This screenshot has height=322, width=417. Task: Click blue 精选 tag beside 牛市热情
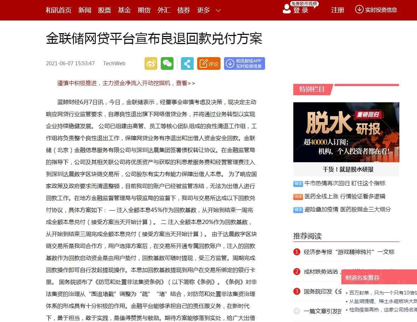(298, 184)
